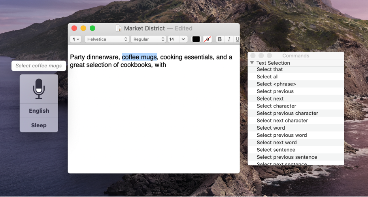Open the font size dropdown arrow

[183, 39]
